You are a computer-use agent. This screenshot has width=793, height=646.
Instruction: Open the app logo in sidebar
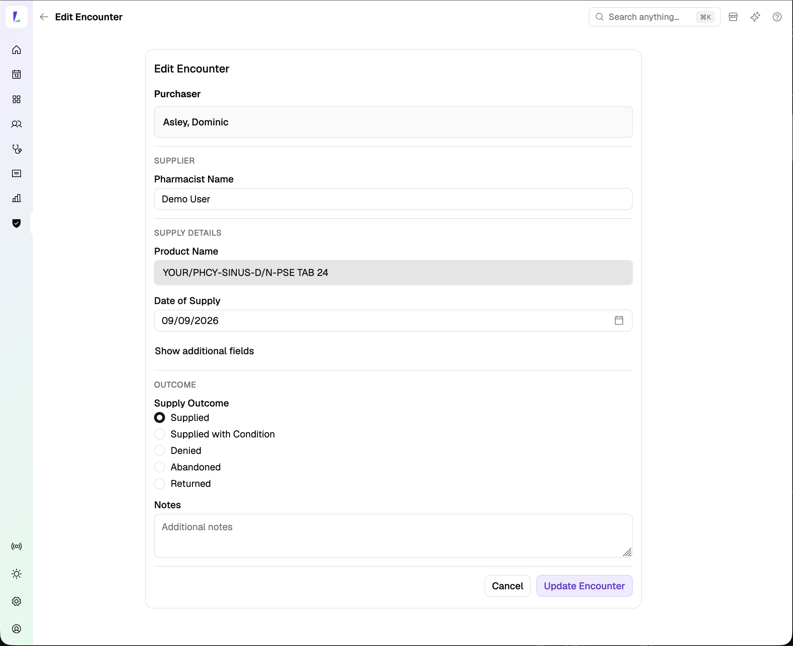(17, 17)
